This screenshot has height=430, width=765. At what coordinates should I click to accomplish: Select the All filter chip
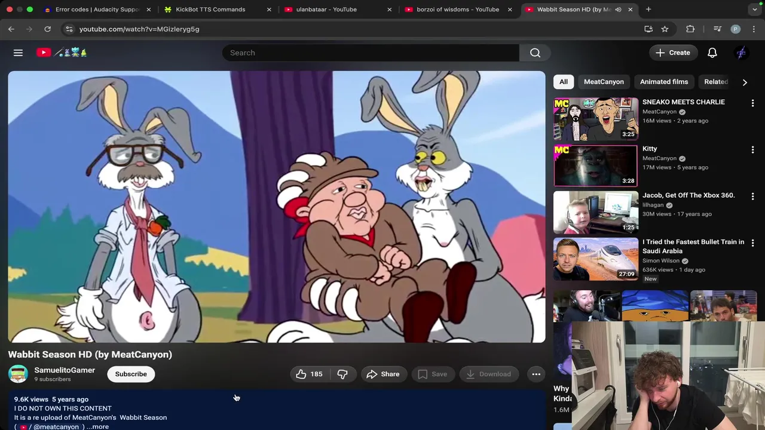pos(564,82)
